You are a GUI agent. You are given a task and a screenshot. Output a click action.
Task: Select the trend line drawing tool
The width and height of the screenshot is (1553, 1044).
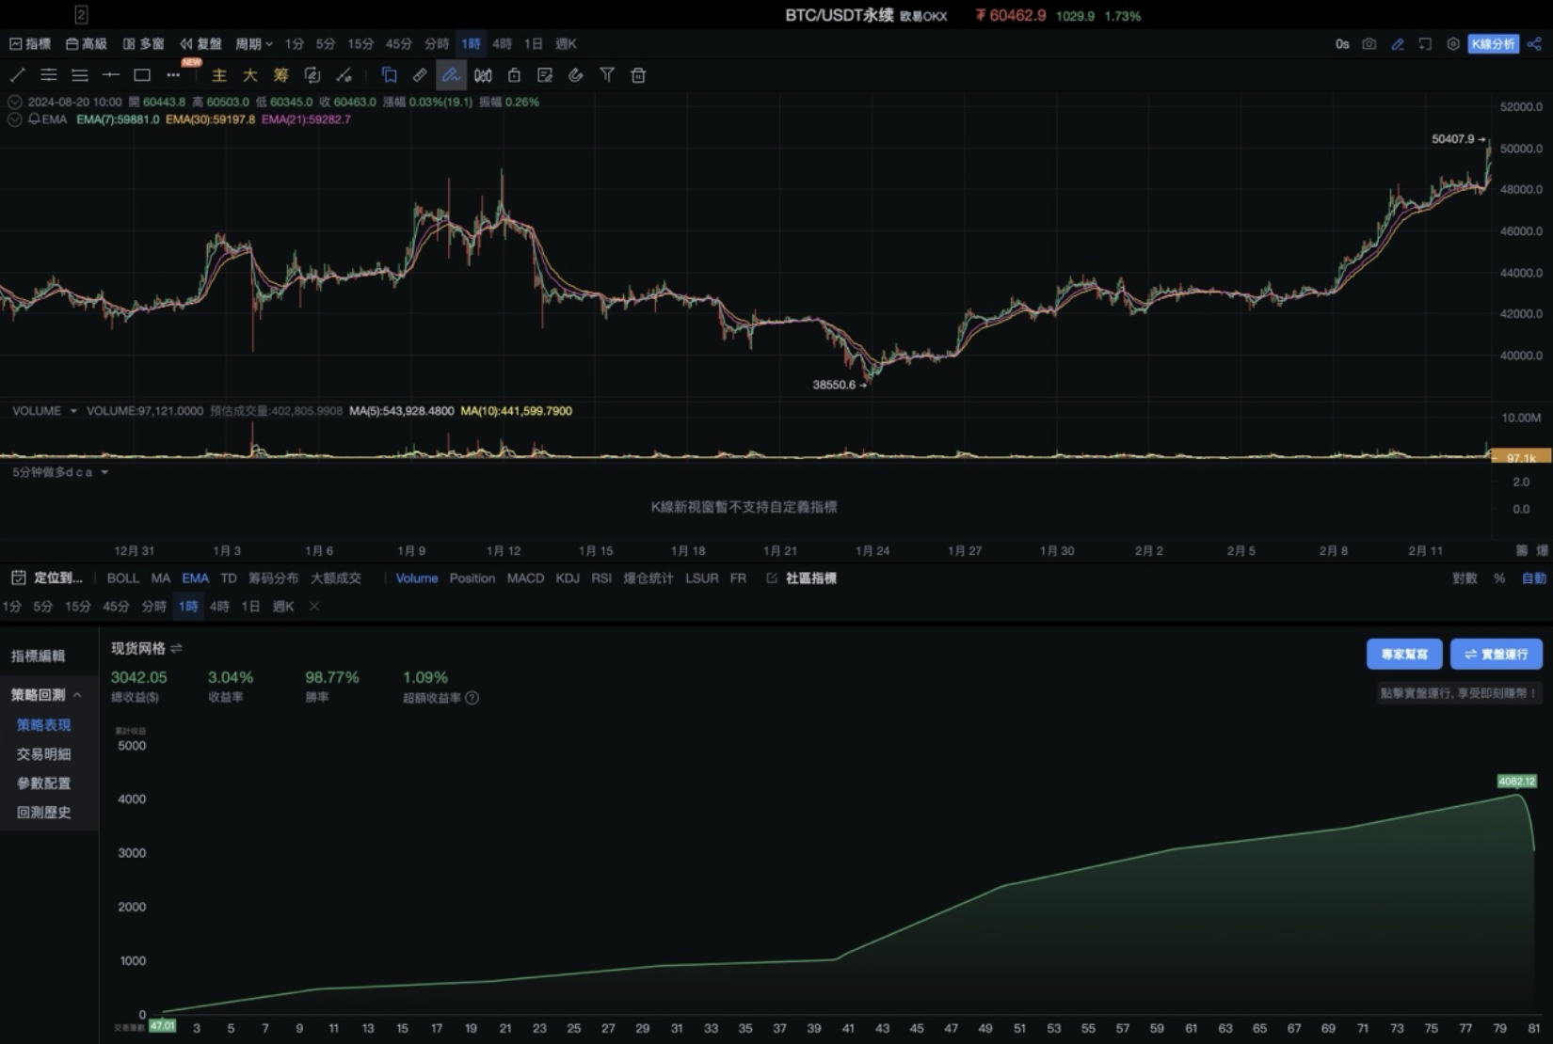(x=18, y=75)
